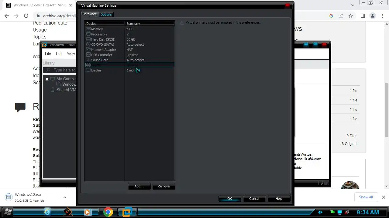Click the Summary column header

click(150, 24)
